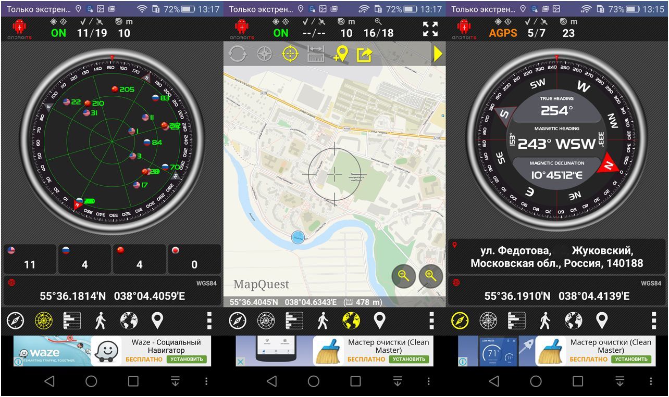Share location via the yellow export icon
The image size is (669, 397).
[x=365, y=54]
